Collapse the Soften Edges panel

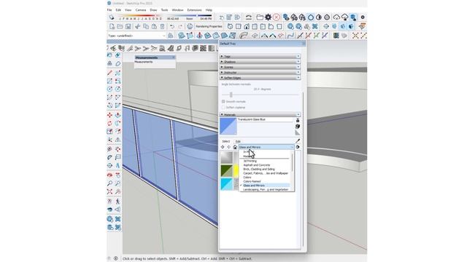pyautogui.click(x=260, y=78)
